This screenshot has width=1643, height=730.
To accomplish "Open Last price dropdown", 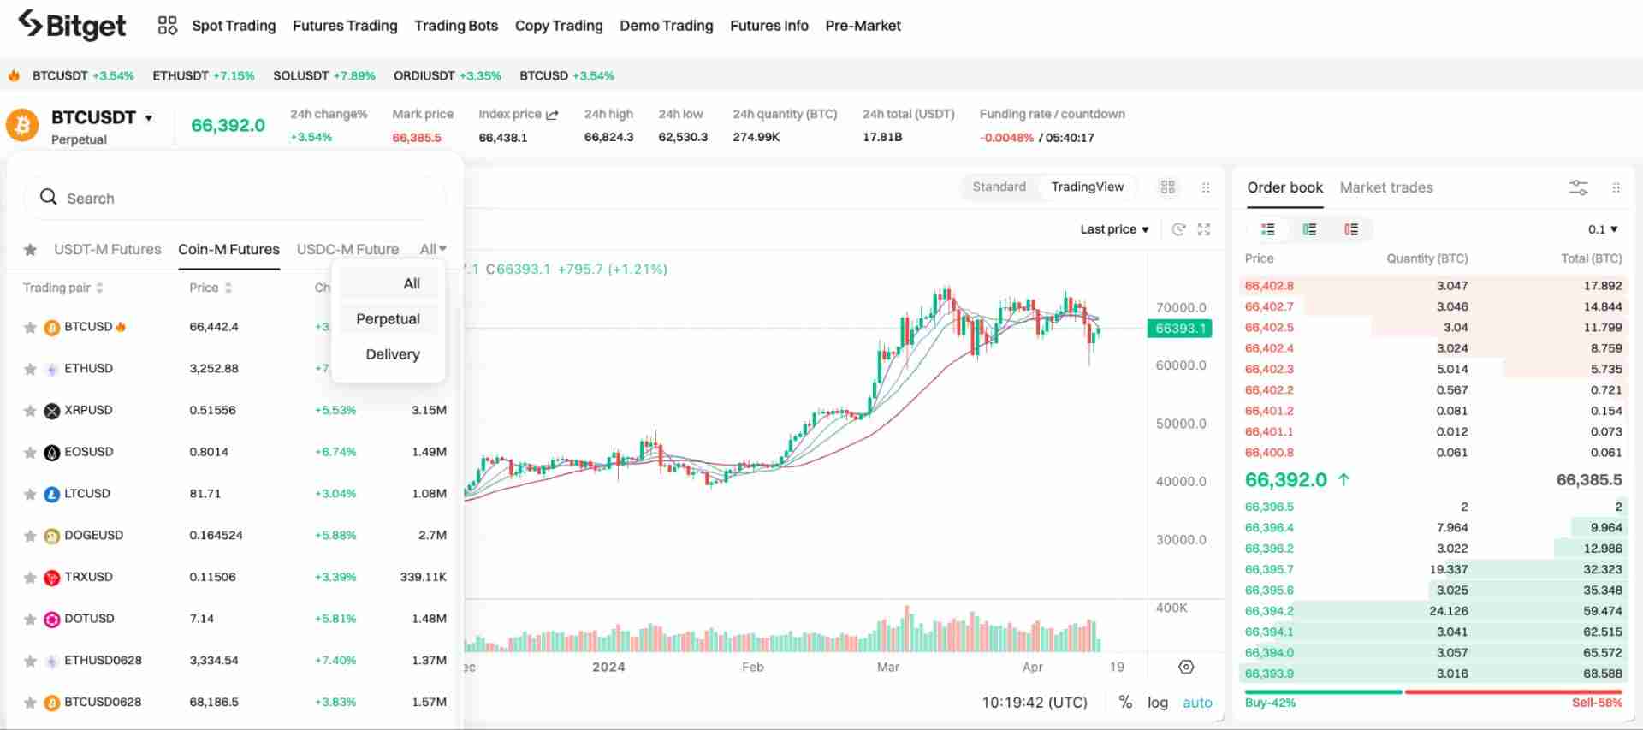I will coord(1113,229).
